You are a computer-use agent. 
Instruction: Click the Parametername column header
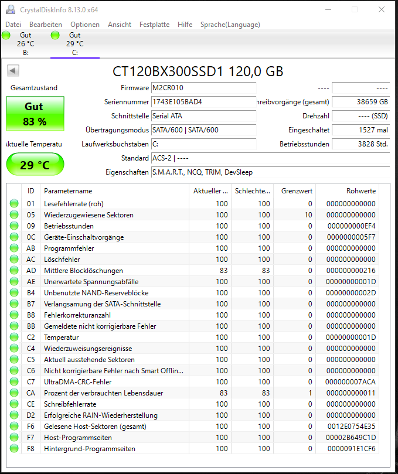click(x=115, y=191)
